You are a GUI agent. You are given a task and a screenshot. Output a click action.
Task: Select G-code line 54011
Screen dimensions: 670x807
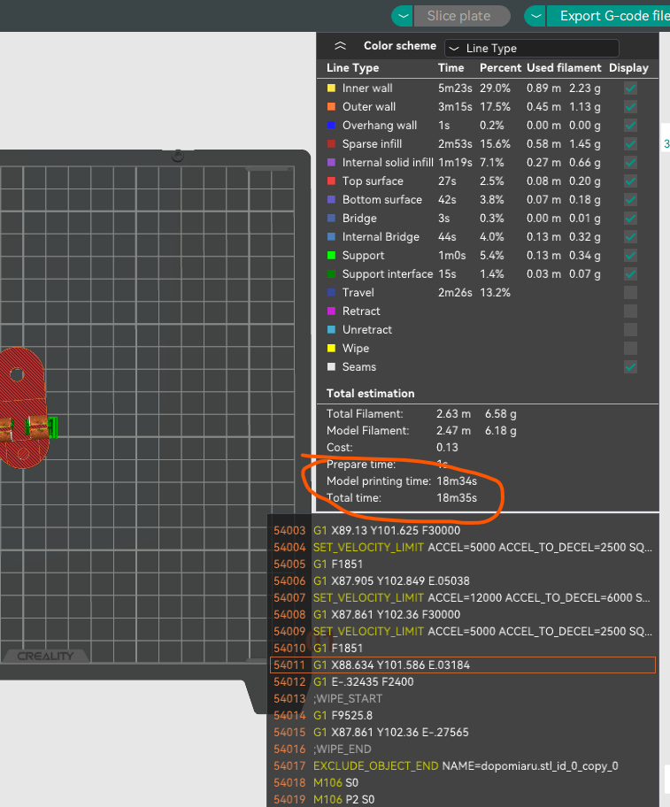(462, 665)
